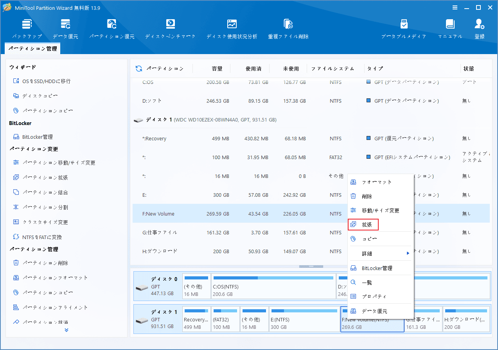Select H:ダウンロード 200 GB block in disk map
Screen dimensions: 498x350
pyautogui.click(x=466, y=319)
